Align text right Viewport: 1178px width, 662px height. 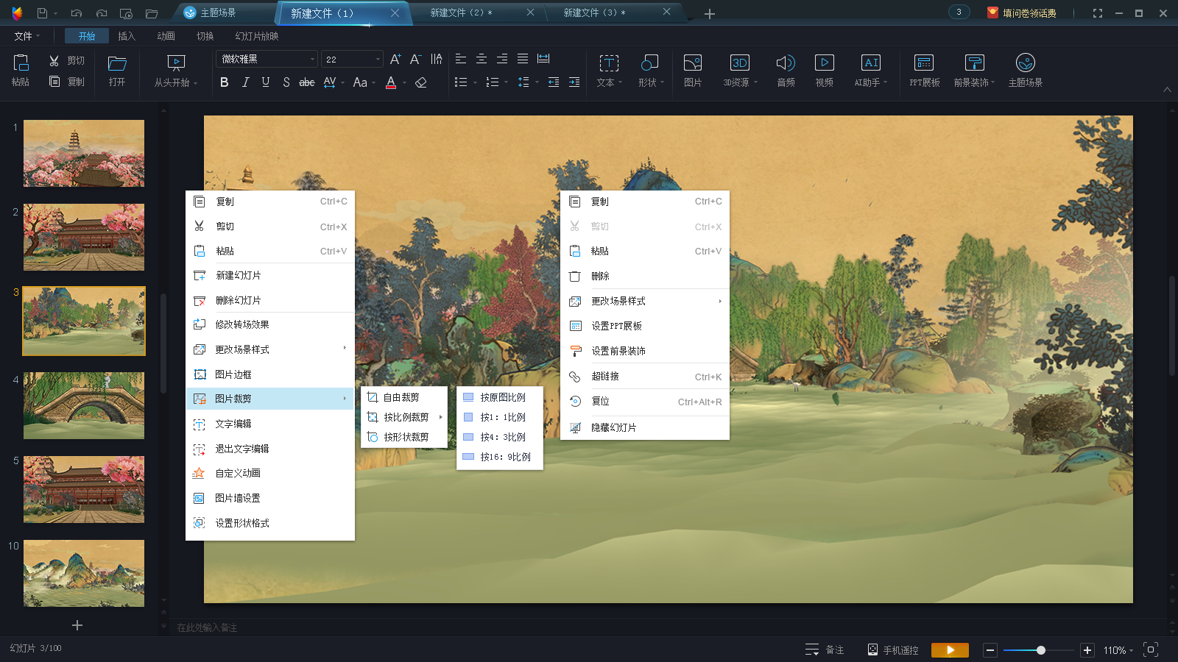(502, 59)
